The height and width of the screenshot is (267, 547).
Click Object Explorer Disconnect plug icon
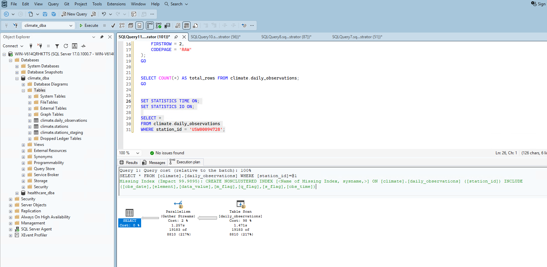40,46
